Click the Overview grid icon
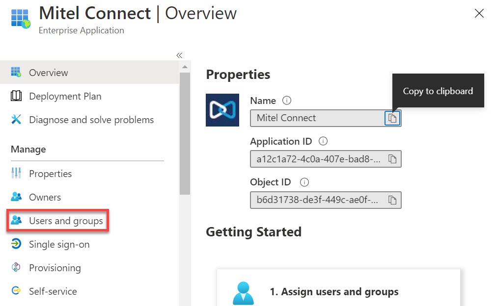496x306 pixels. click(x=16, y=72)
